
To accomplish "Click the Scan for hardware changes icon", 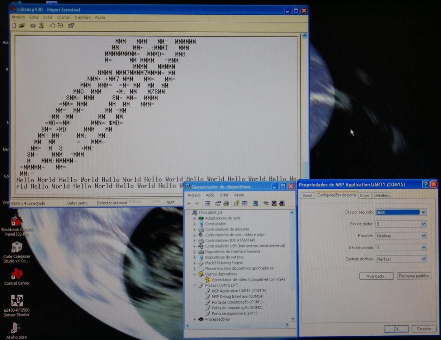I will (x=255, y=203).
